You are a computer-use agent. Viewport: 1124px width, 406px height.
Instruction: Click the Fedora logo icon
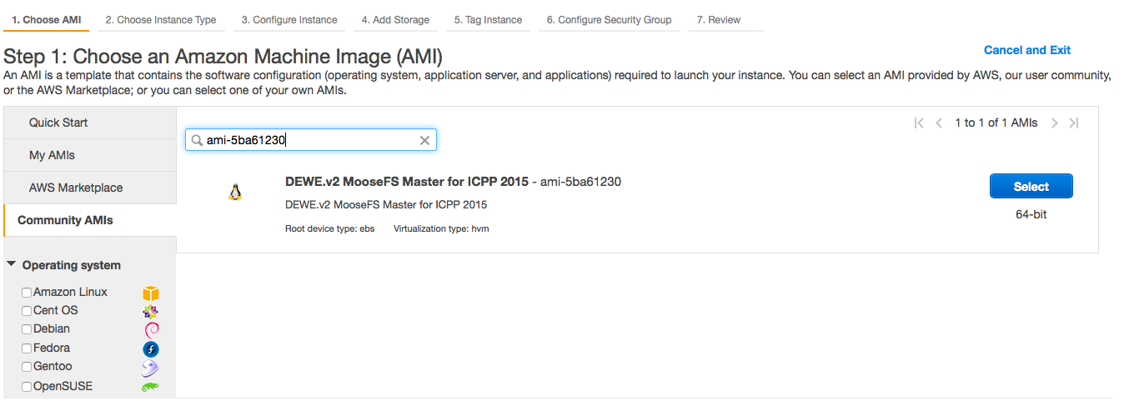click(151, 349)
